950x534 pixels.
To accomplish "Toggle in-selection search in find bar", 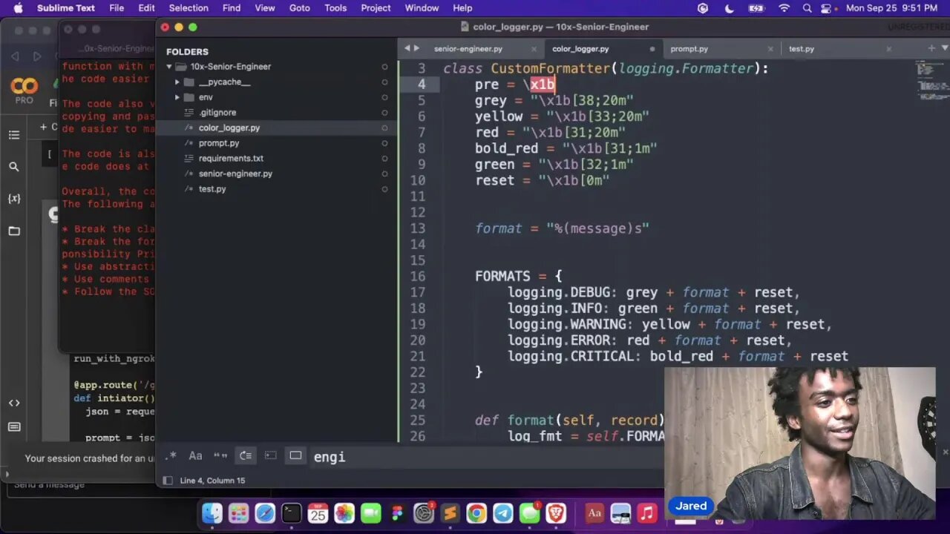I will click(270, 455).
